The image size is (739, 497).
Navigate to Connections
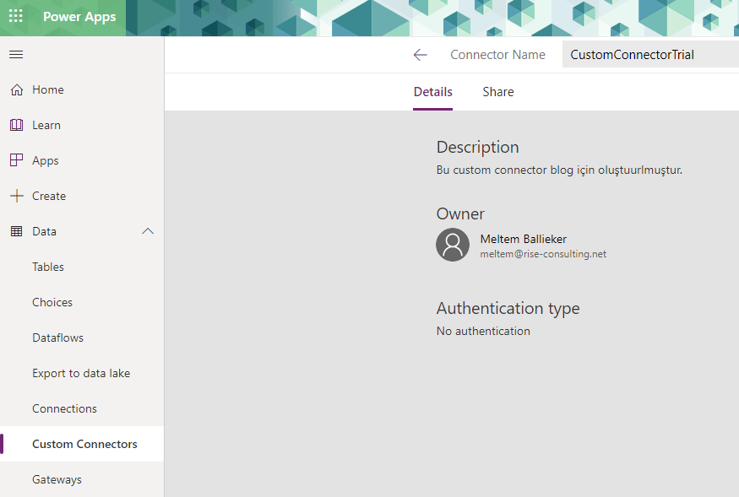64,408
